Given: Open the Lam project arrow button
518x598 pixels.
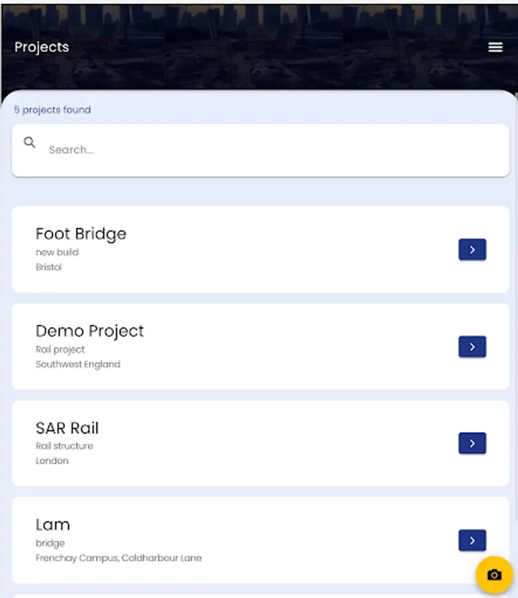Looking at the screenshot, I should tap(472, 541).
